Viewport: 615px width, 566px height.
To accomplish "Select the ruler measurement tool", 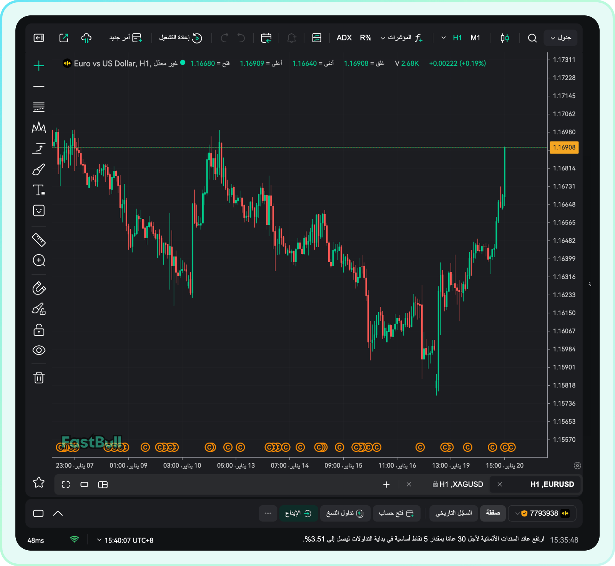I will (39, 240).
